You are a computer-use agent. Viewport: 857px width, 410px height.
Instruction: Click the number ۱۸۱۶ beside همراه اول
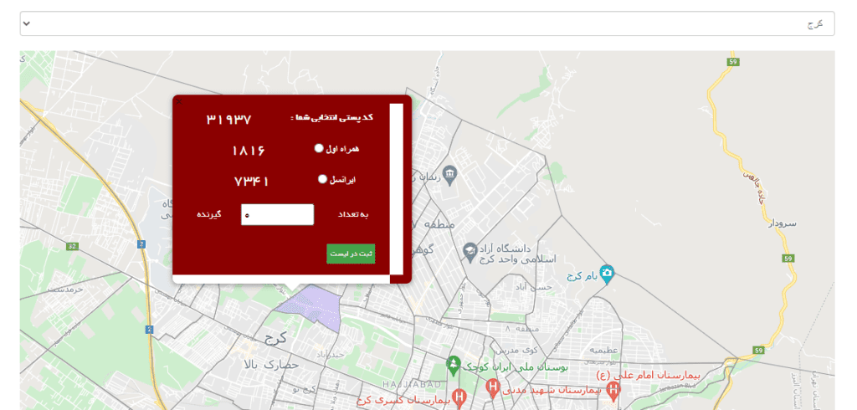point(248,151)
